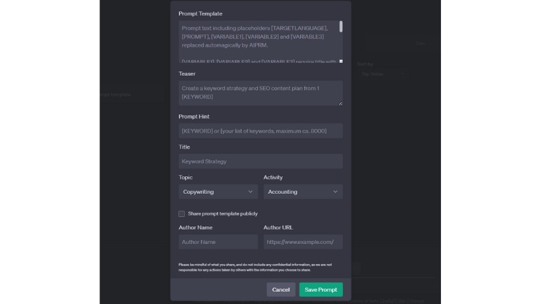
Task: Click the Share prompt template publicly label
Action: pyautogui.click(x=222, y=213)
